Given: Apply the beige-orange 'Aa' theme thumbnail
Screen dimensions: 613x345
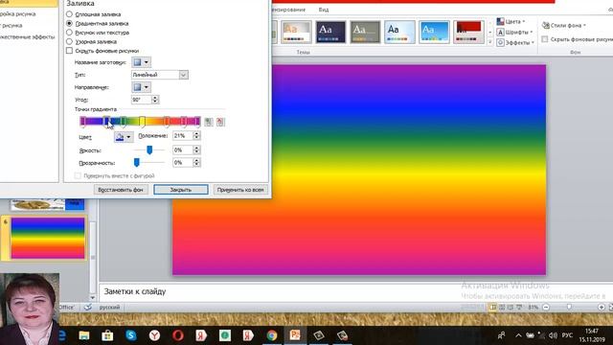Looking at the screenshot, I should 296,32.
